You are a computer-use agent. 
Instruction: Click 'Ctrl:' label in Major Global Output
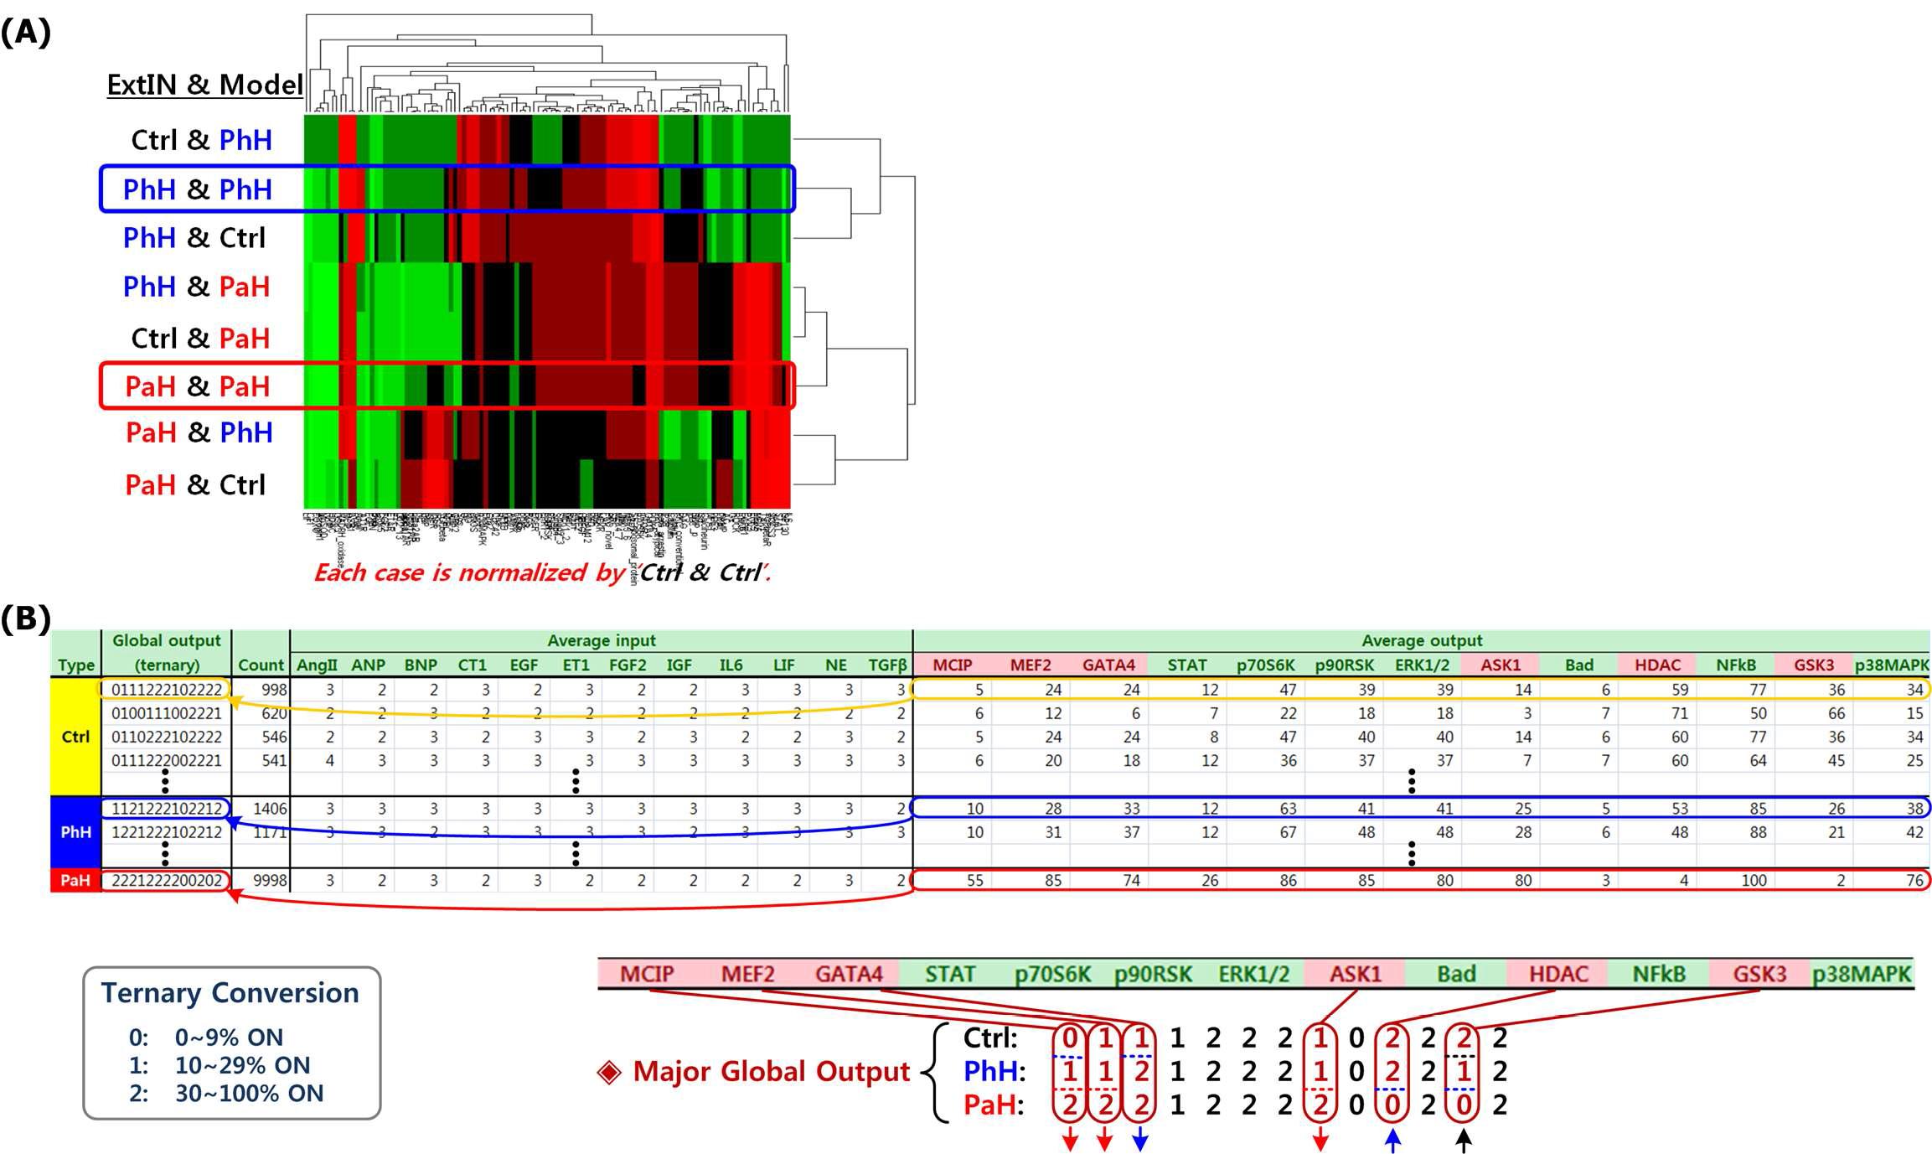991,1038
